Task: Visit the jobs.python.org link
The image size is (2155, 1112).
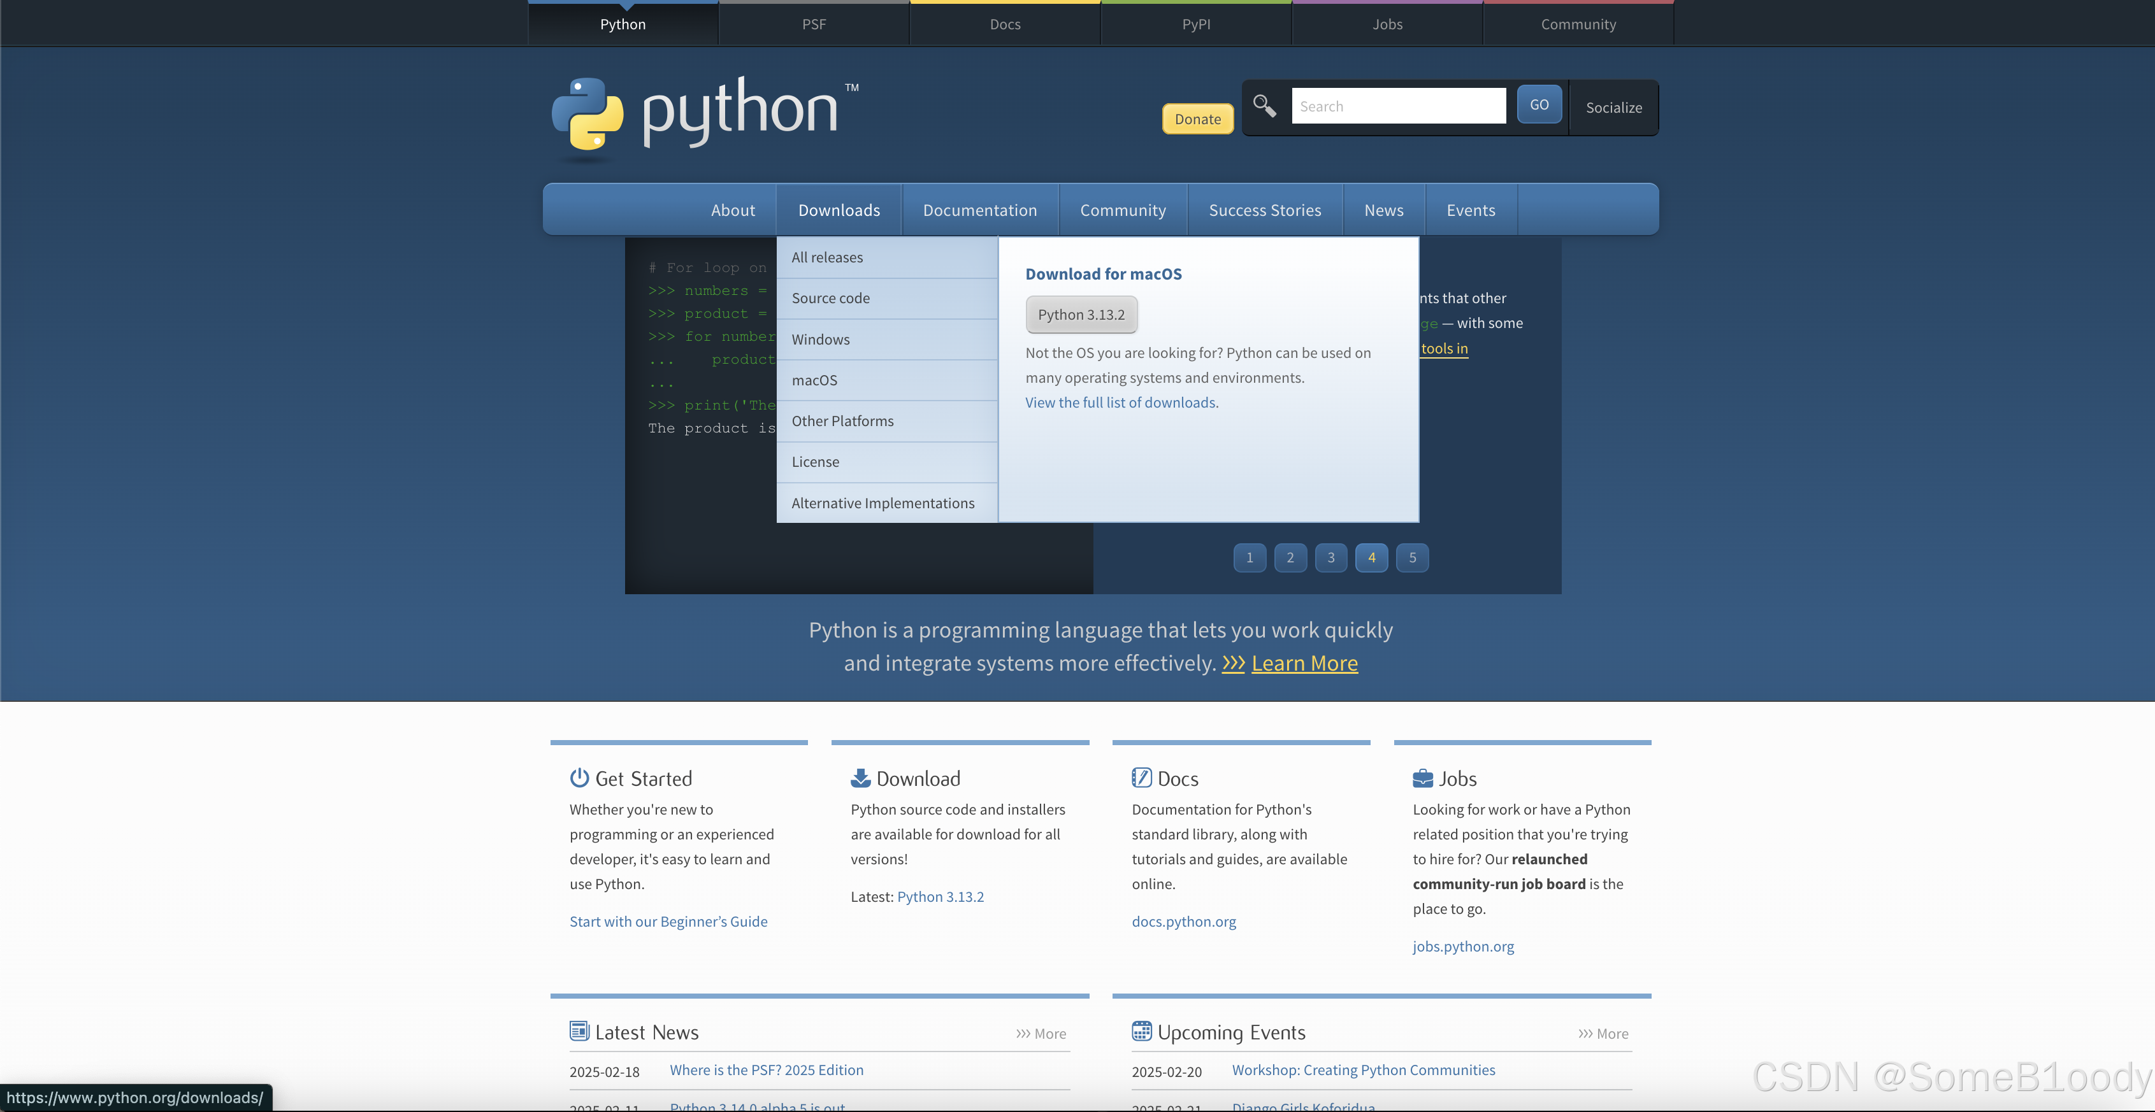Action: (1463, 946)
